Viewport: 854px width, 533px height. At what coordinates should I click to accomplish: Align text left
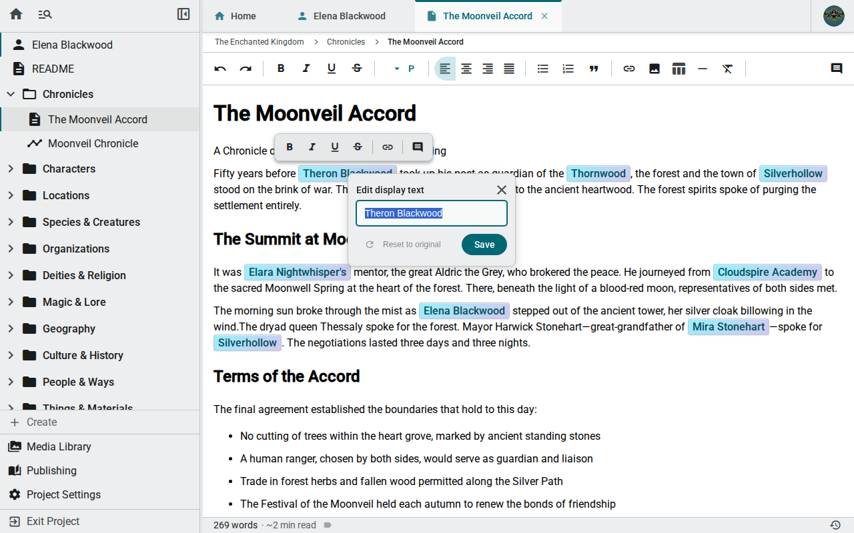click(445, 69)
